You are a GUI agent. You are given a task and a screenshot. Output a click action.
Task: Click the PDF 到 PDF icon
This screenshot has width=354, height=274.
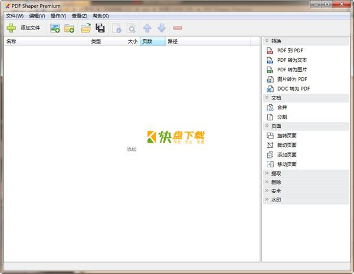point(270,51)
